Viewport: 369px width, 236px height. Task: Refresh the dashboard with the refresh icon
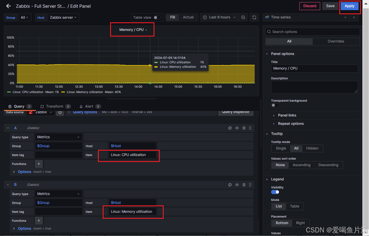click(254, 18)
